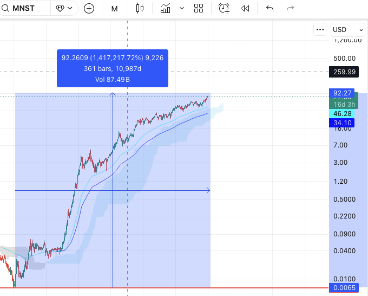Select the red horizontal line drawing

click(x=165, y=288)
